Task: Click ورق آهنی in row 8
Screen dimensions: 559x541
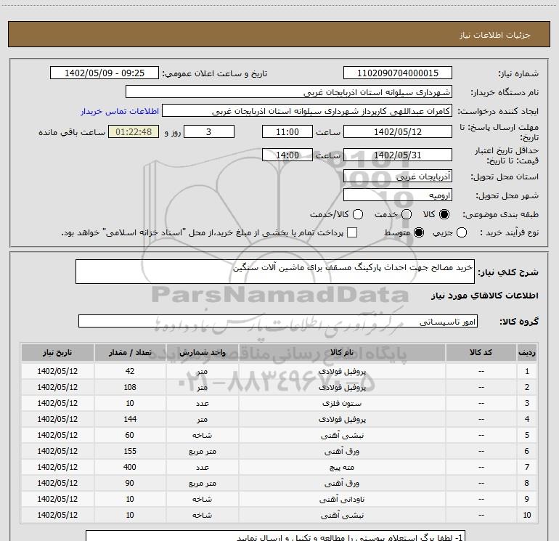Action: 342,483
